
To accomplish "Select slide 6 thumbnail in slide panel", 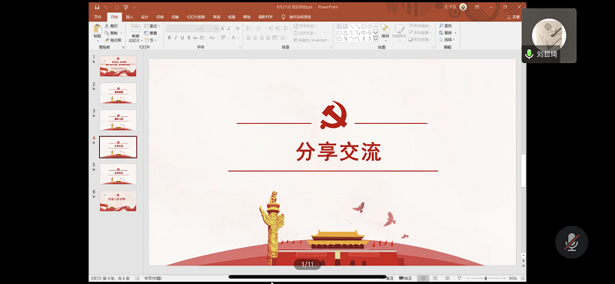I will coord(118,201).
